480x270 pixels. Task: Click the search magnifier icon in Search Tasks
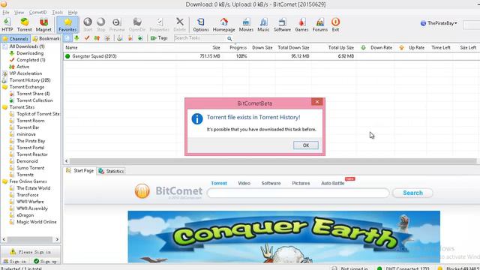tap(229, 38)
